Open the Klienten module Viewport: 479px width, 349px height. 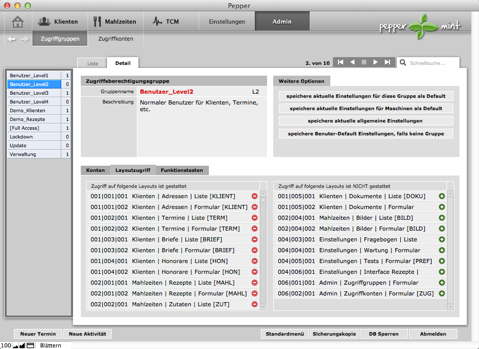pos(58,22)
